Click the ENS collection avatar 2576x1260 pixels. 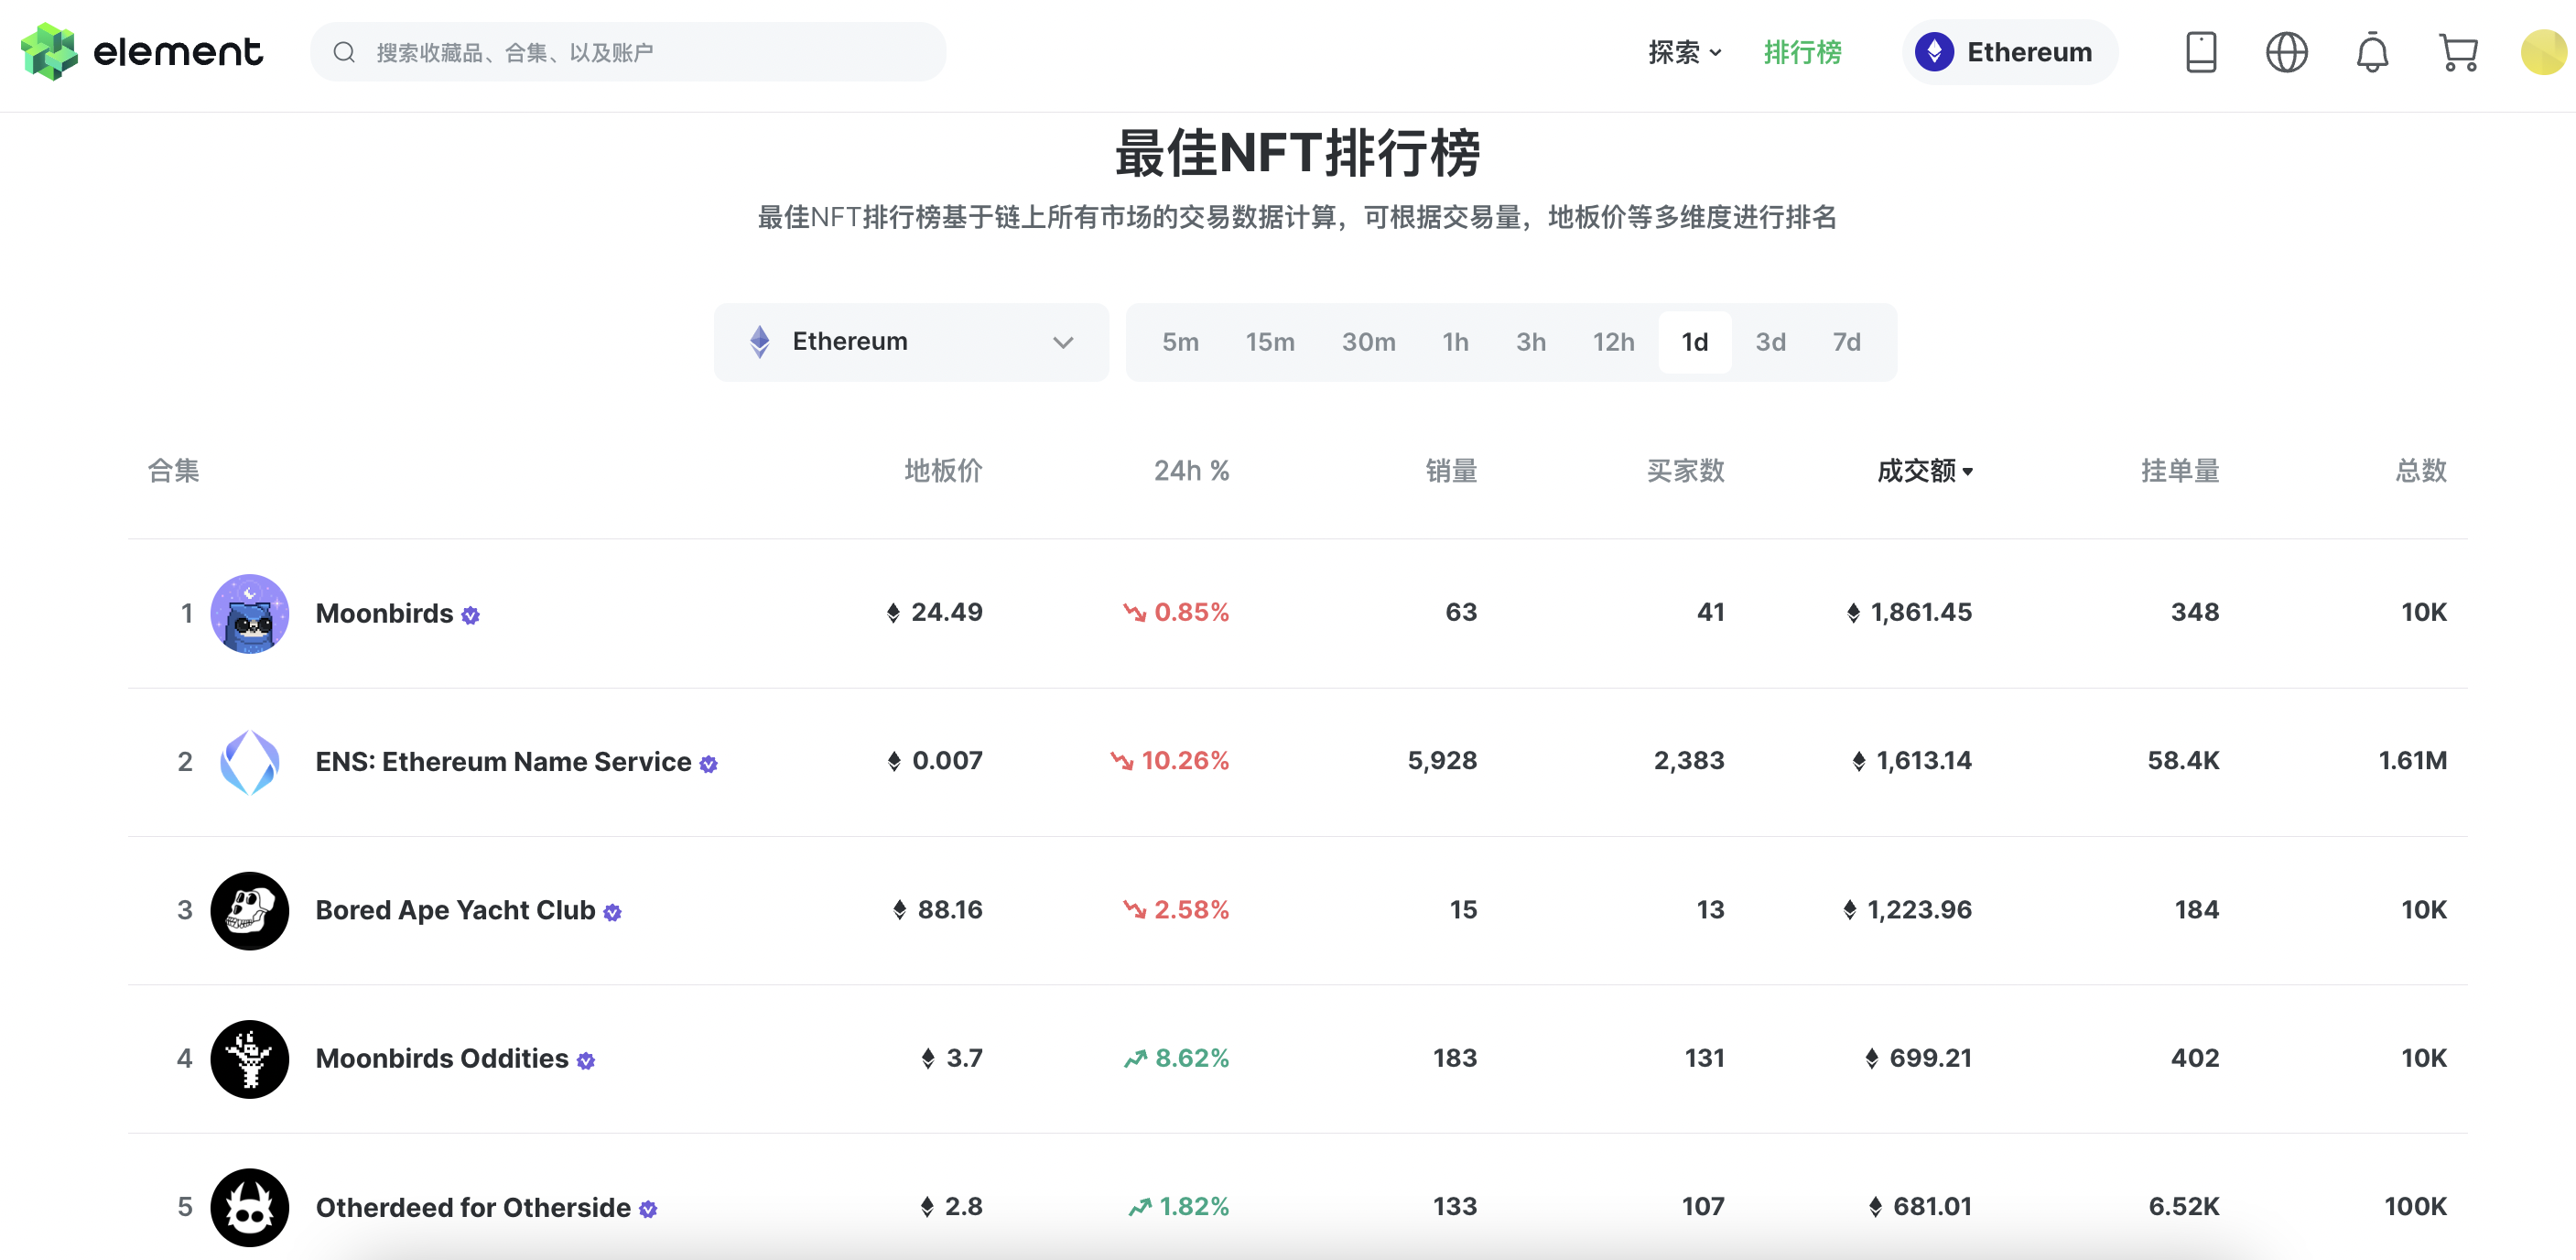tap(250, 762)
